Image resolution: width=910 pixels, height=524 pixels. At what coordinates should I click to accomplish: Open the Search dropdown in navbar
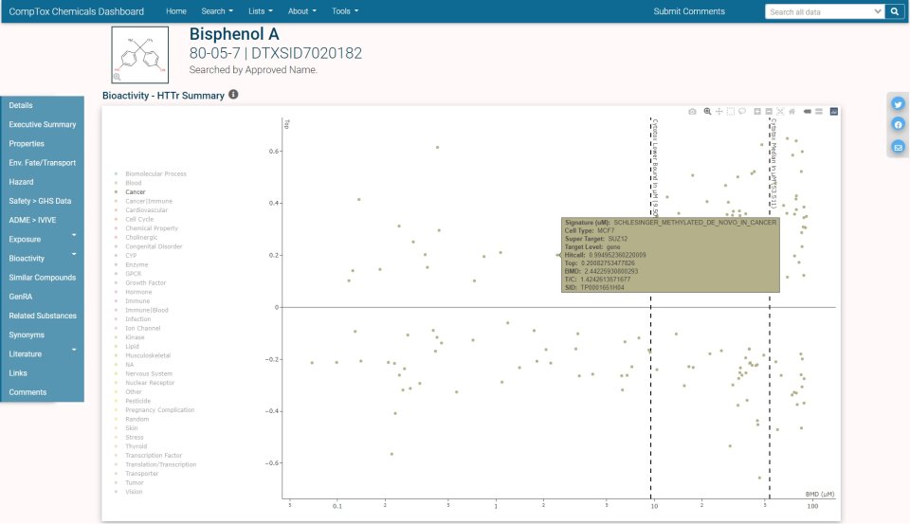click(x=217, y=11)
